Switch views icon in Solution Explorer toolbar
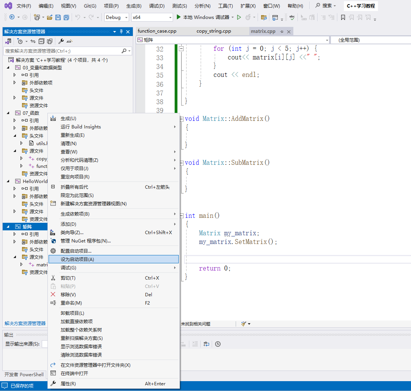 click(x=8, y=41)
